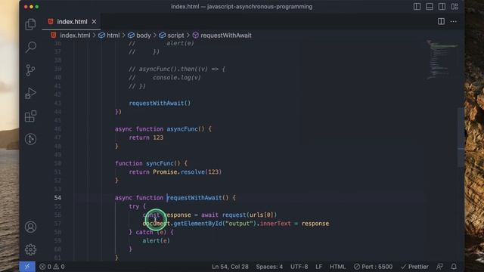
Task: Change the UTF-8 encoding setting
Action: pos(299,267)
